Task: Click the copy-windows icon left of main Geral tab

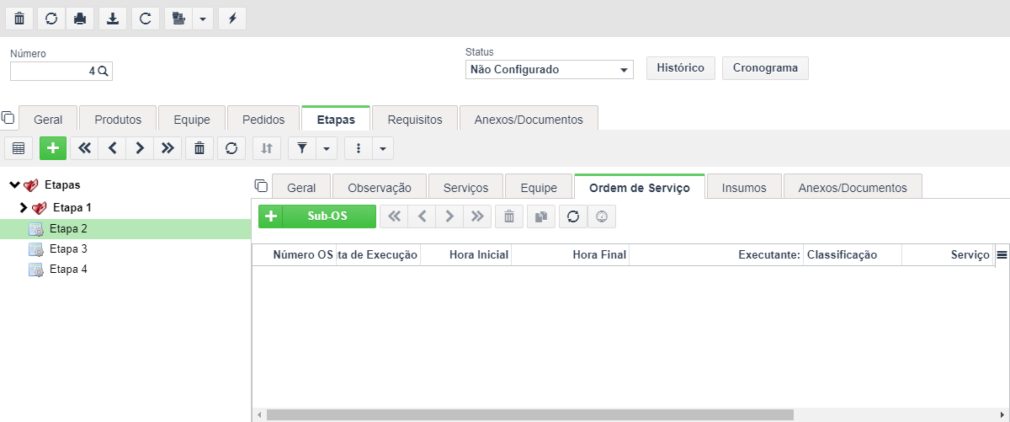Action: click(x=8, y=117)
